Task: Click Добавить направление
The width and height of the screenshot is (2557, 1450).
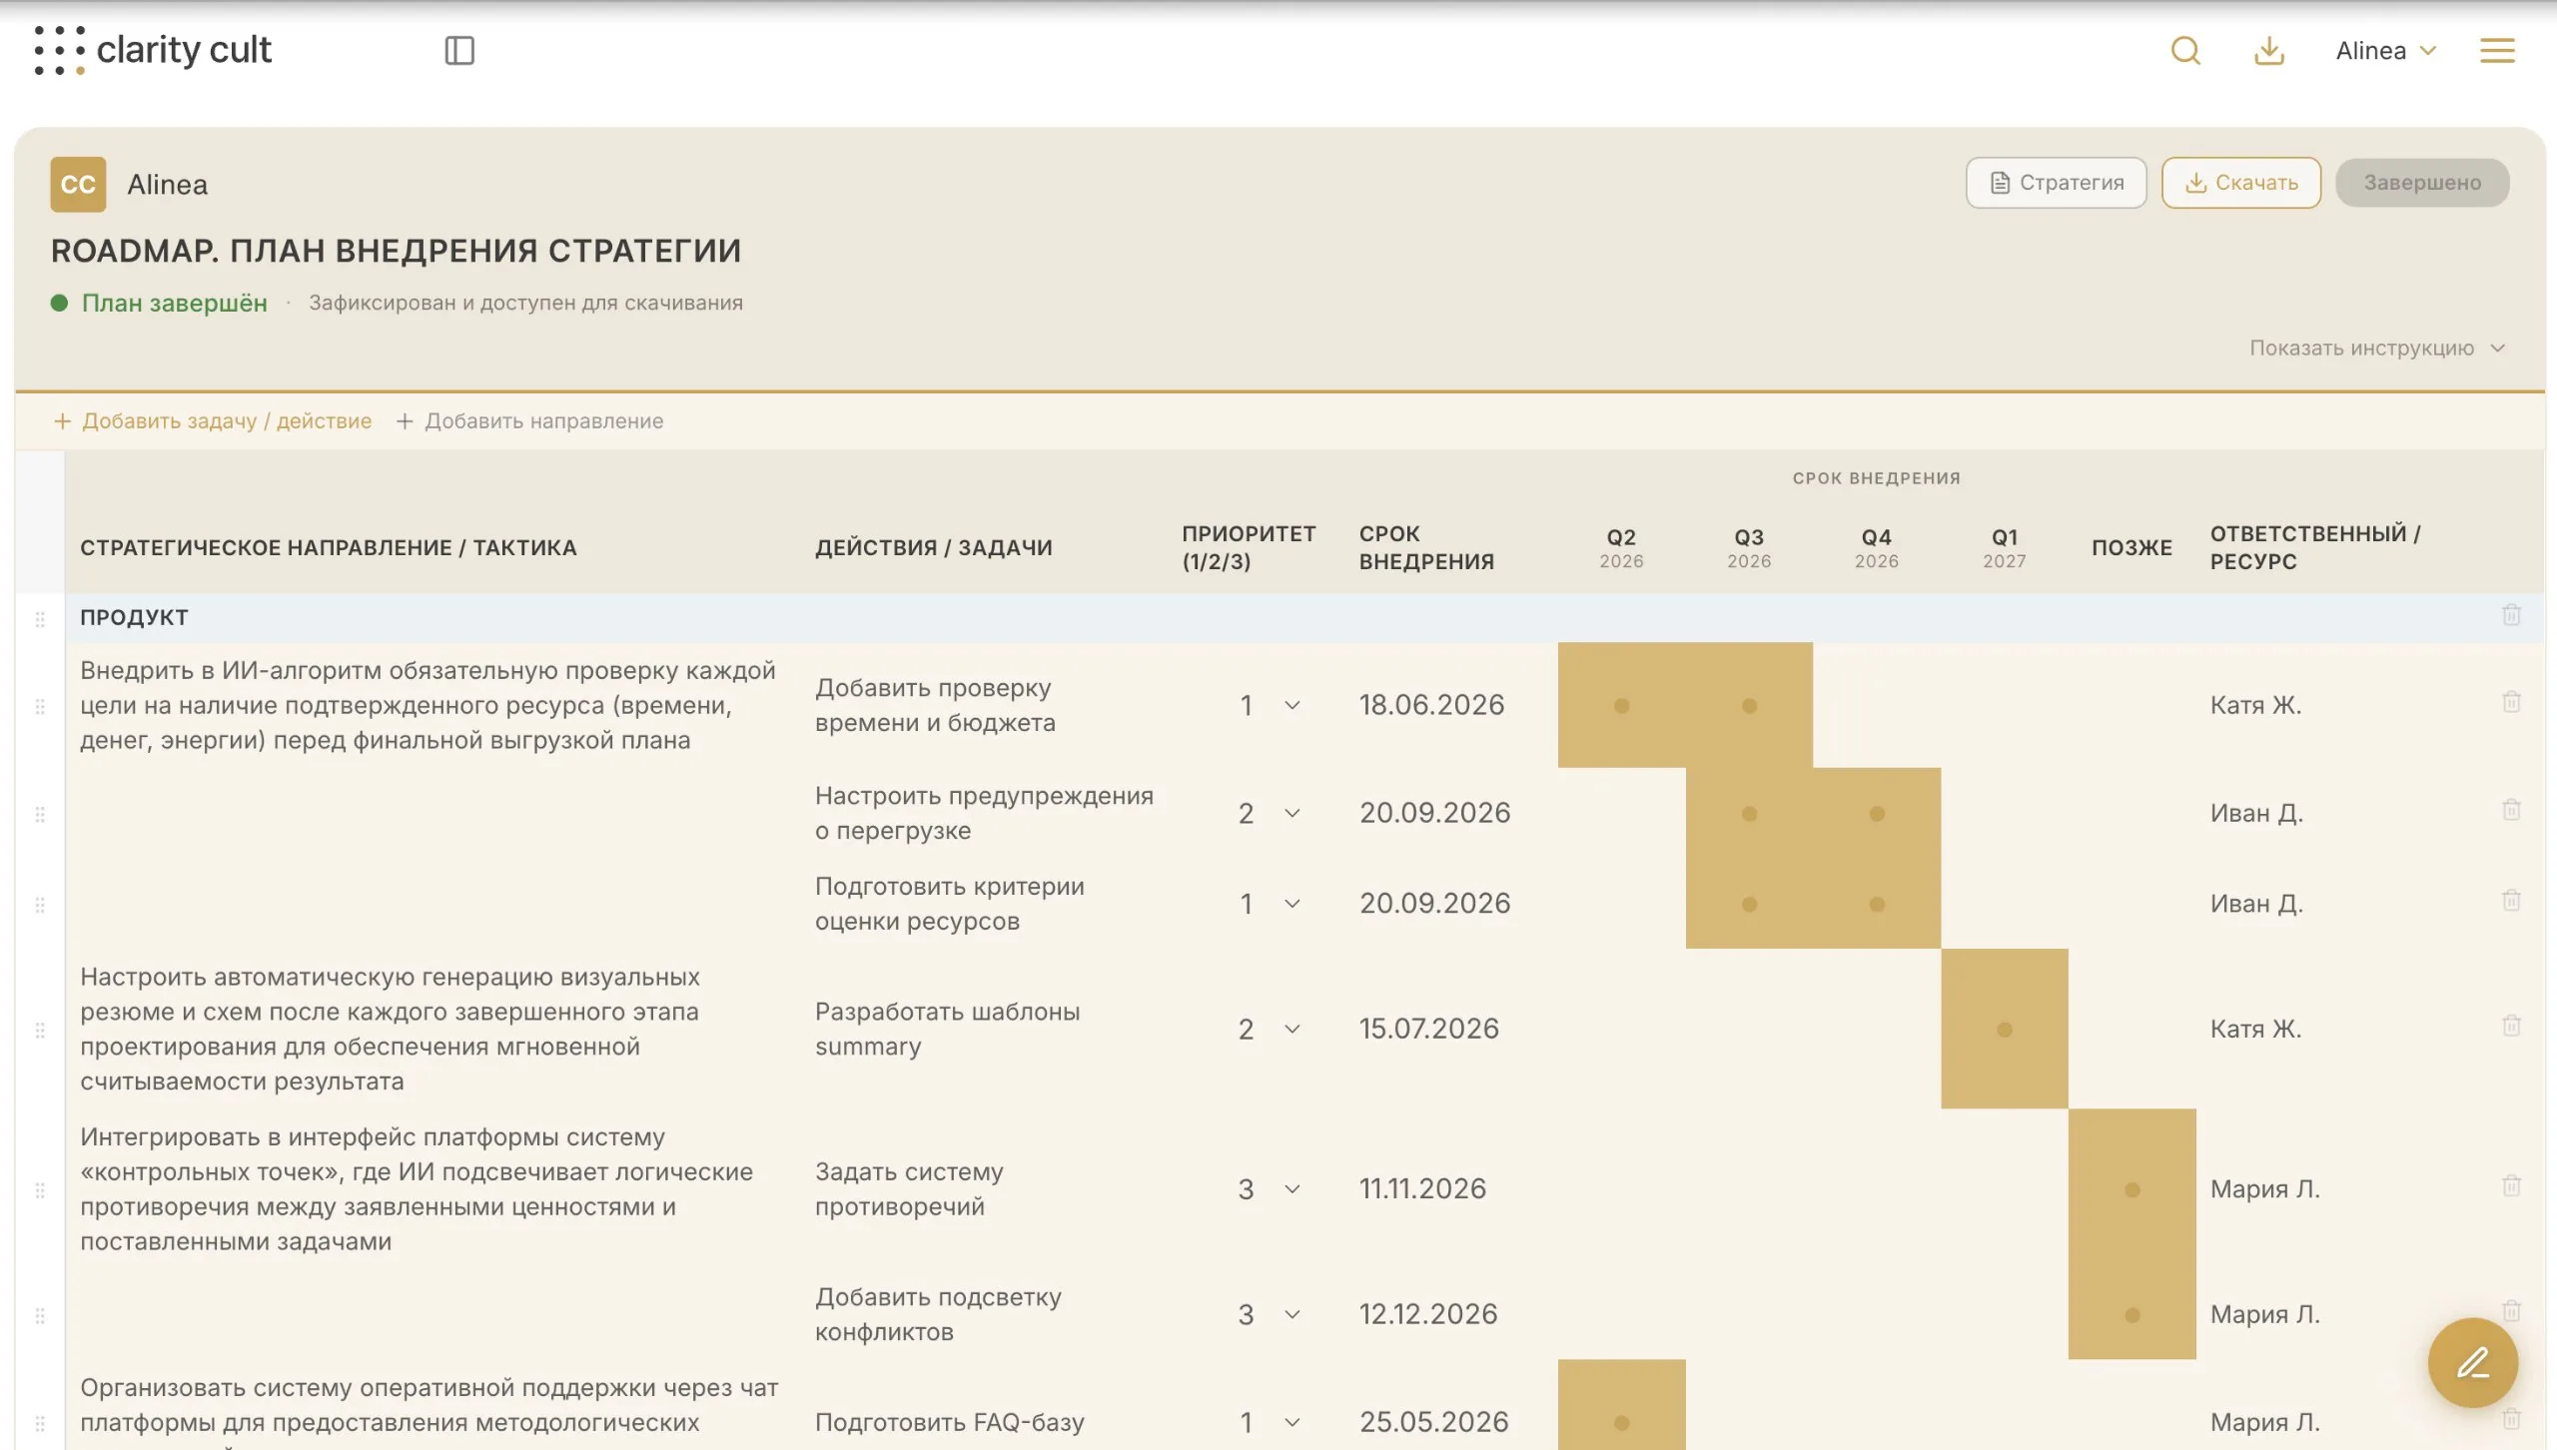Action: click(530, 421)
